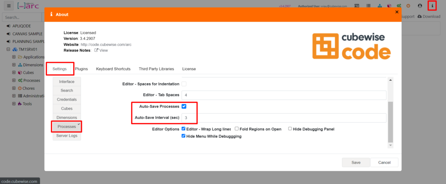Expand the Chores node in tree

[14, 88]
